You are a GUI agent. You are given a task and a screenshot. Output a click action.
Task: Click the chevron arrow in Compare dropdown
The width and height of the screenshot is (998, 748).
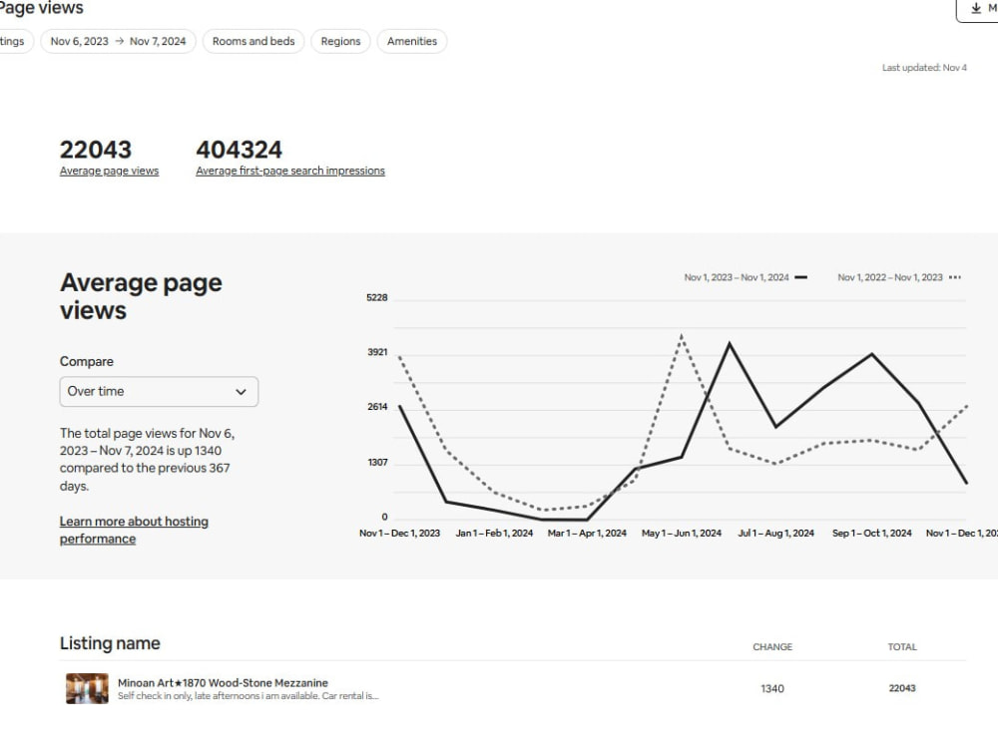click(241, 392)
